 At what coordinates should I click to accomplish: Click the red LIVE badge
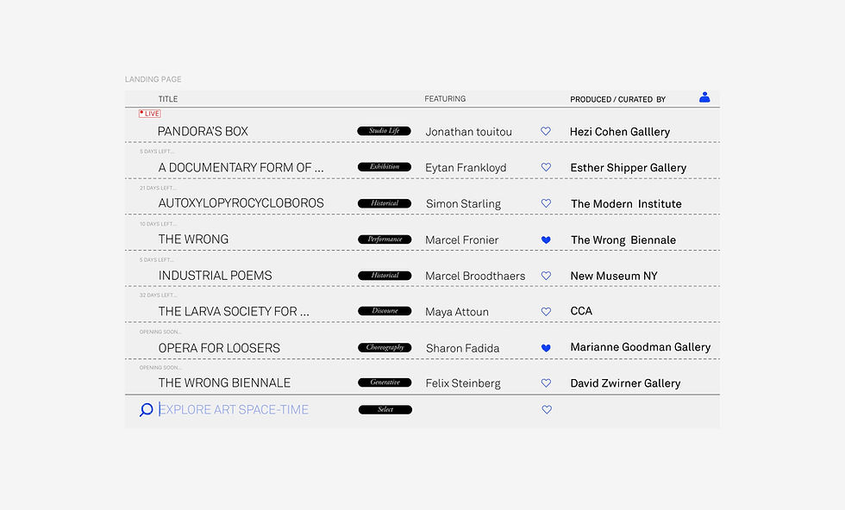click(150, 114)
